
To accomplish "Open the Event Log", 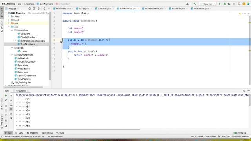I will click(240, 133).
